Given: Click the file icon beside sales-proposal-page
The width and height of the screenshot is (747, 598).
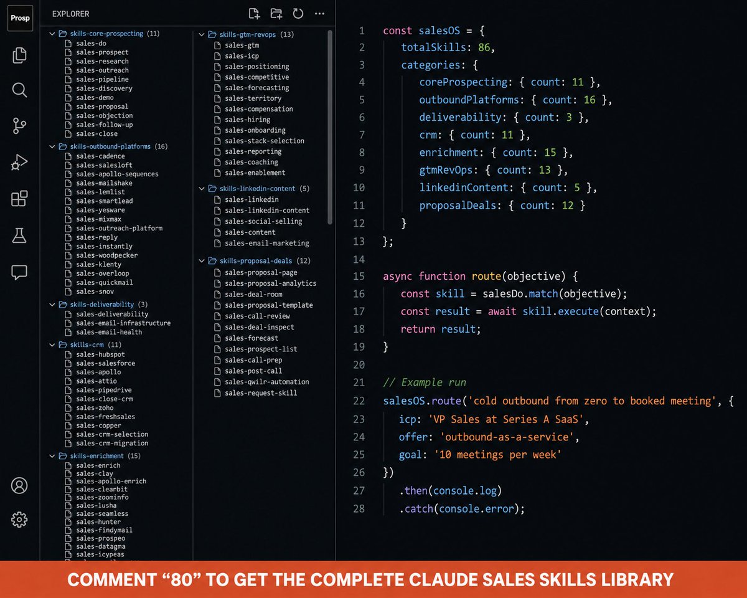Looking at the screenshot, I should (217, 273).
